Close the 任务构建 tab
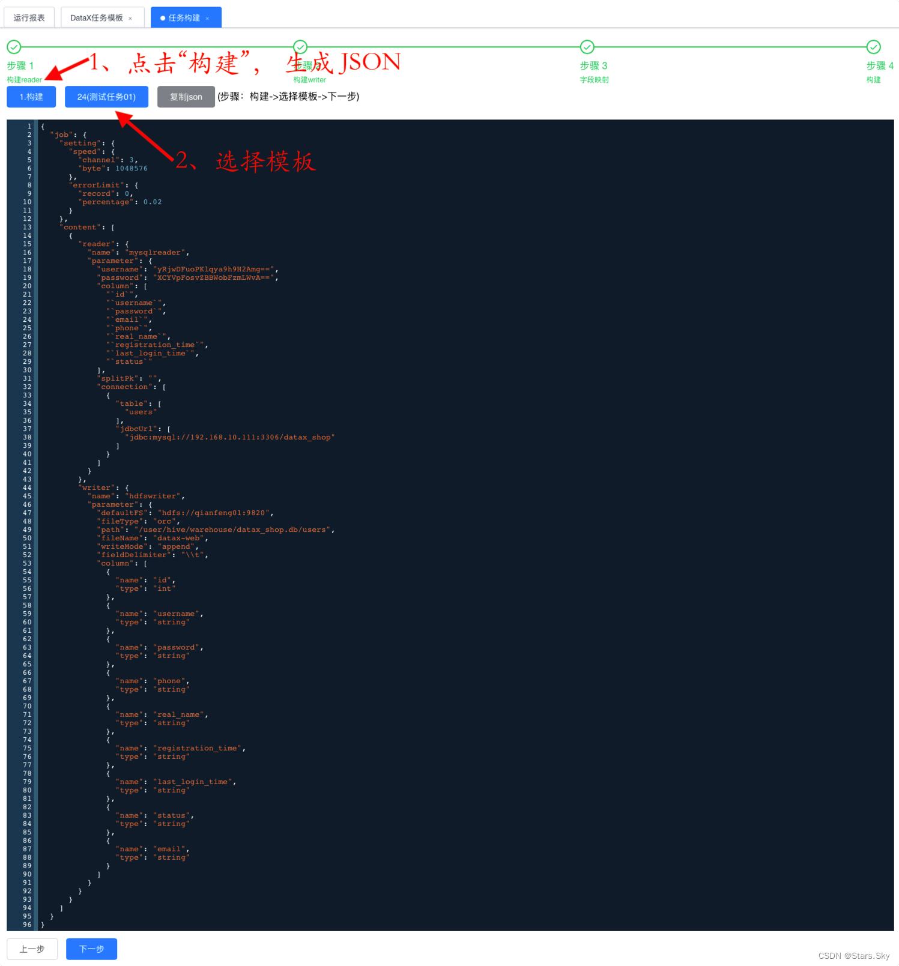This screenshot has width=899, height=966. (x=208, y=19)
